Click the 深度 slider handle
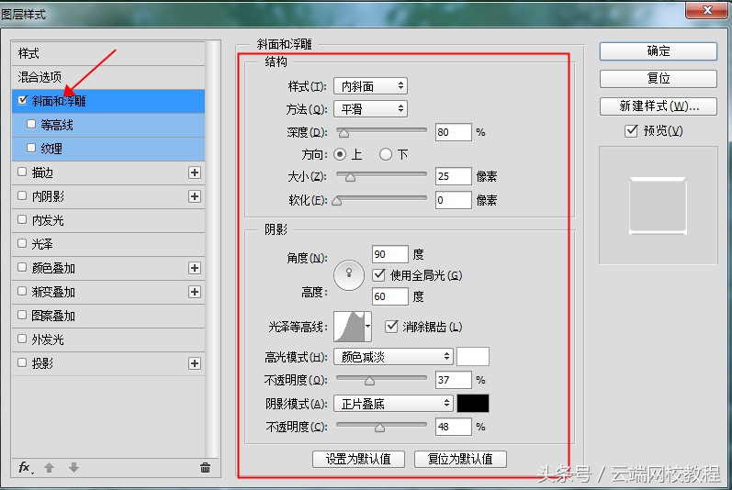732x490 pixels. tap(343, 134)
